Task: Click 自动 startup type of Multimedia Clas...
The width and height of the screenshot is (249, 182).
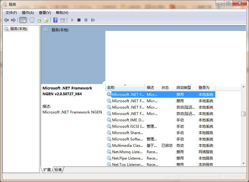Action: tap(180, 146)
